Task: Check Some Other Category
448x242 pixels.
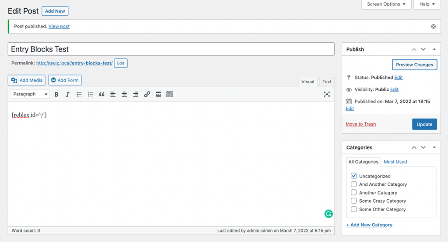Action: (x=353, y=209)
